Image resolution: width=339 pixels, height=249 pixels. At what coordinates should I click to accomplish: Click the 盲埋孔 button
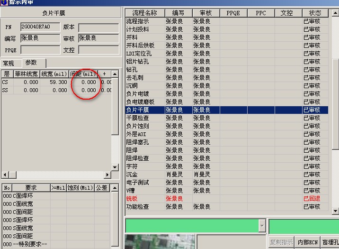pyautogui.click(x=330, y=242)
